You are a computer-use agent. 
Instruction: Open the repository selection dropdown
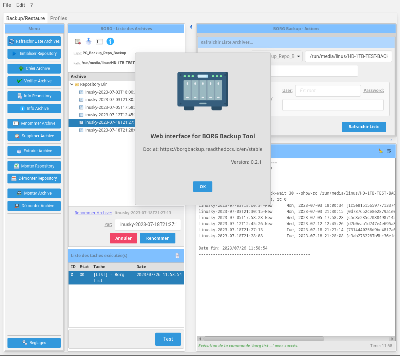click(299, 56)
